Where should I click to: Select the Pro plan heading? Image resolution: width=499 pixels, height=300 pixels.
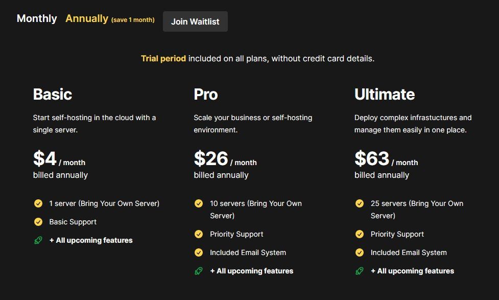click(x=206, y=94)
